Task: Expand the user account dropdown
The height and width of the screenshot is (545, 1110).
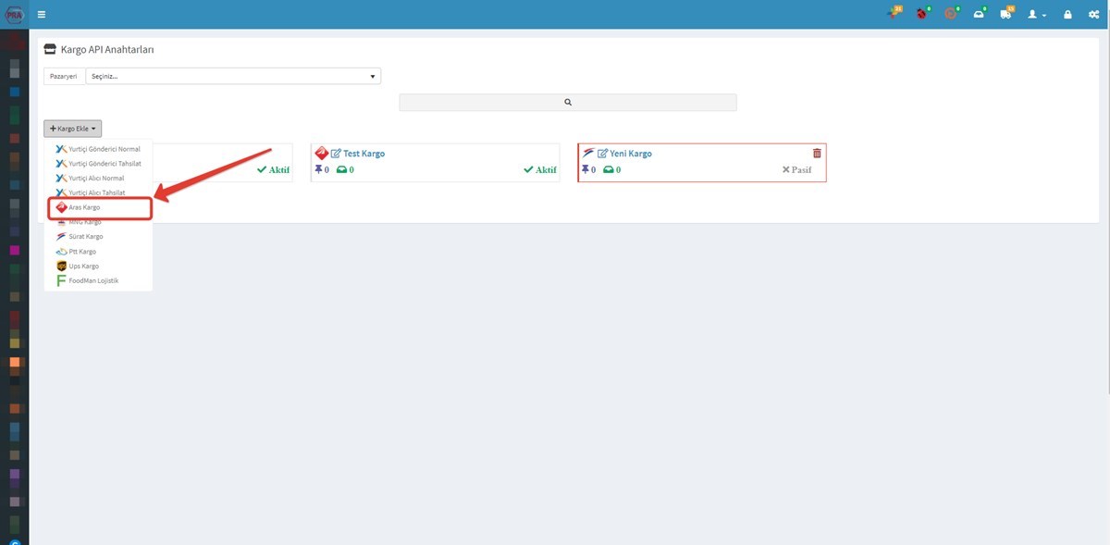Action: 1037,15
